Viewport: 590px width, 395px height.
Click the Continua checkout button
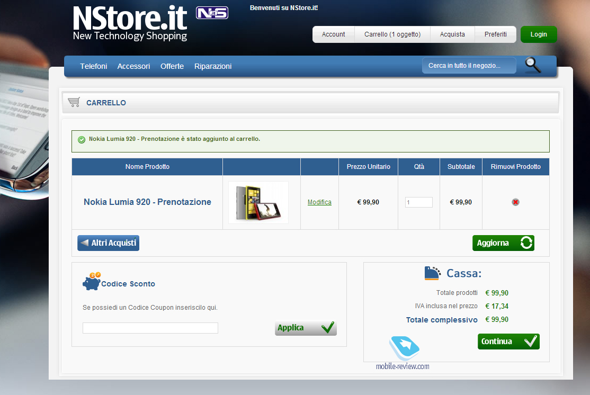(x=509, y=342)
